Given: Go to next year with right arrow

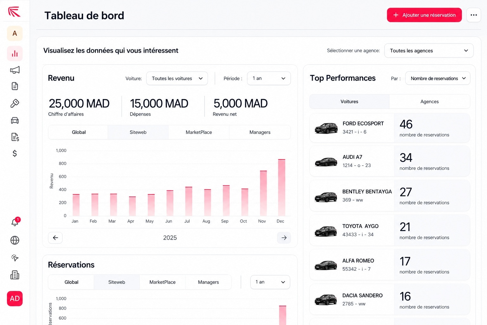Looking at the screenshot, I should (x=284, y=238).
